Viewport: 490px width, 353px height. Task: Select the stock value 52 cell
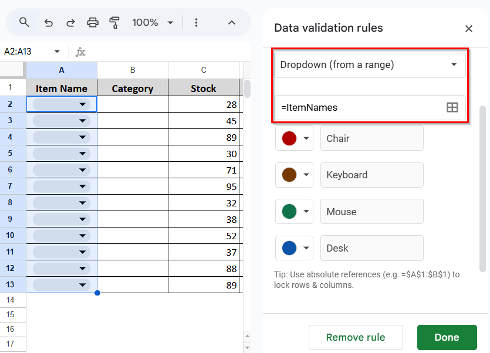pos(204,236)
